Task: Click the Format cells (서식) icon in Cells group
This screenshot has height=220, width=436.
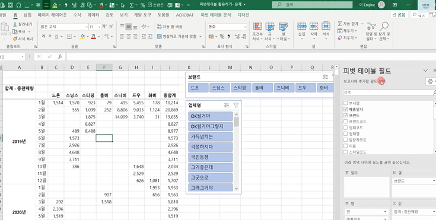Action: pos(326,26)
